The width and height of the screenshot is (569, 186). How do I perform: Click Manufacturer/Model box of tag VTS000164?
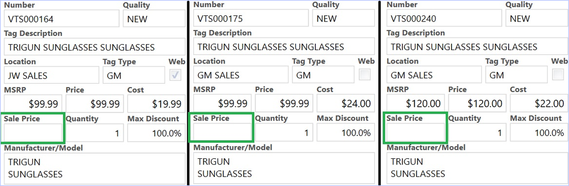coord(95,169)
